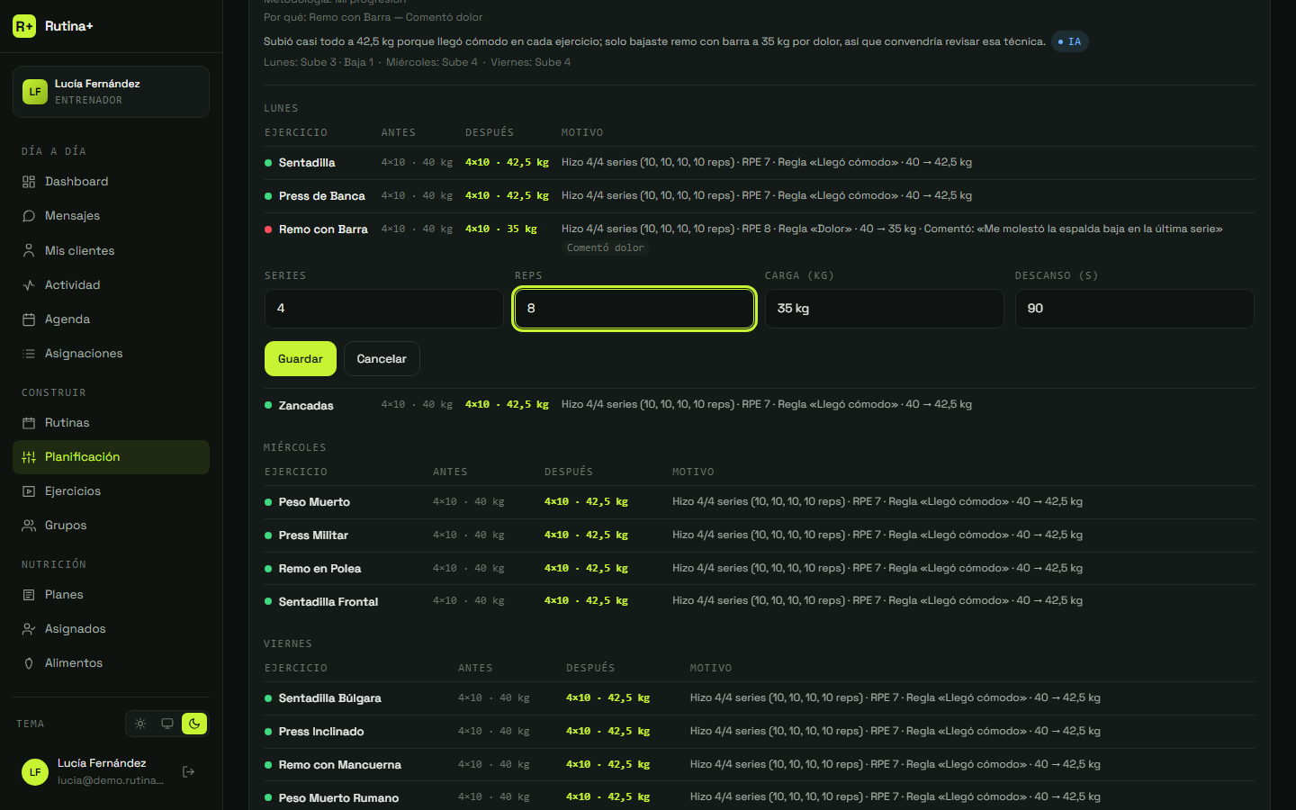Cancel editing with the Cancelar button
1296x810 pixels.
[382, 359]
